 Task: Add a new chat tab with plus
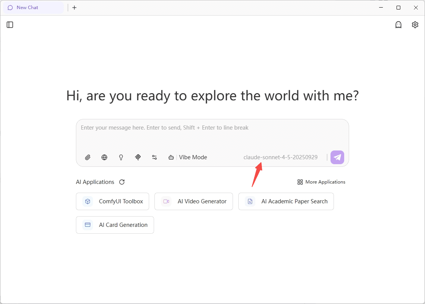74,8
